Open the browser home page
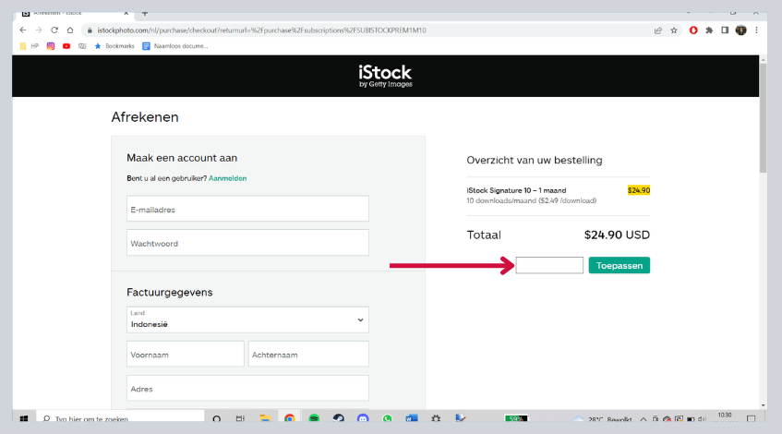 tap(70, 30)
